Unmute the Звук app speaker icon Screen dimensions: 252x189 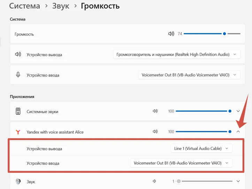pos(154,181)
